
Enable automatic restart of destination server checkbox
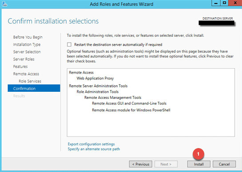pyautogui.click(x=69, y=44)
